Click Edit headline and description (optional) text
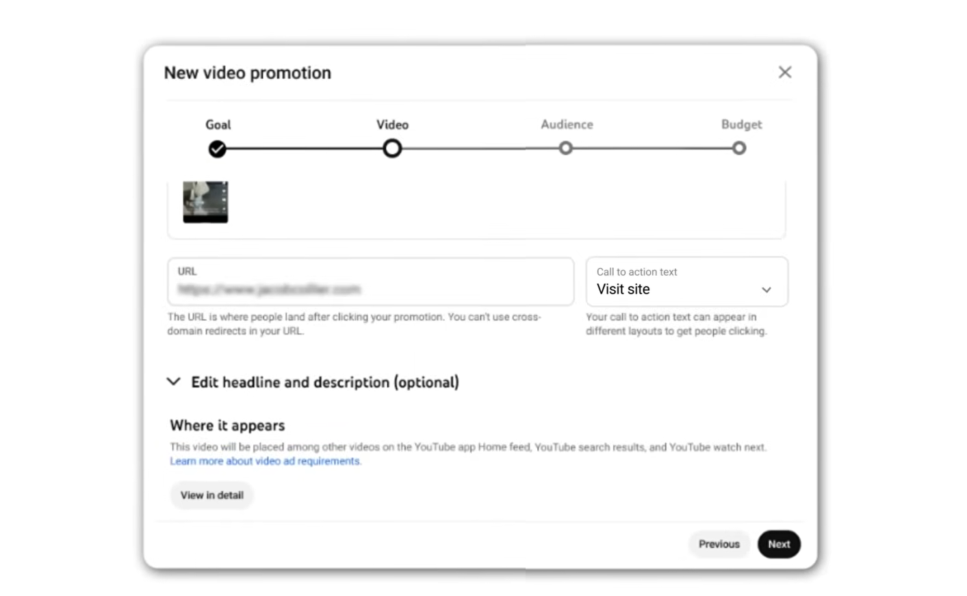 click(325, 383)
